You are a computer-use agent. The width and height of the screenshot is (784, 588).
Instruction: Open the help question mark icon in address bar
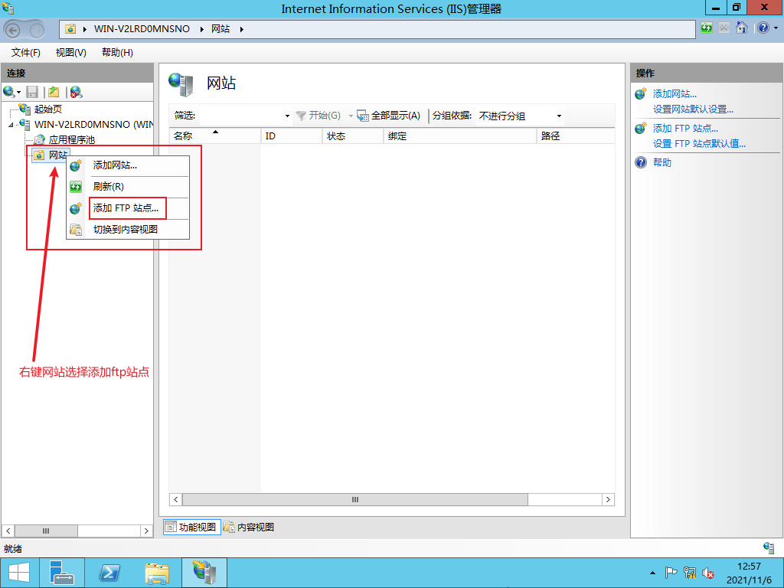coord(763,28)
